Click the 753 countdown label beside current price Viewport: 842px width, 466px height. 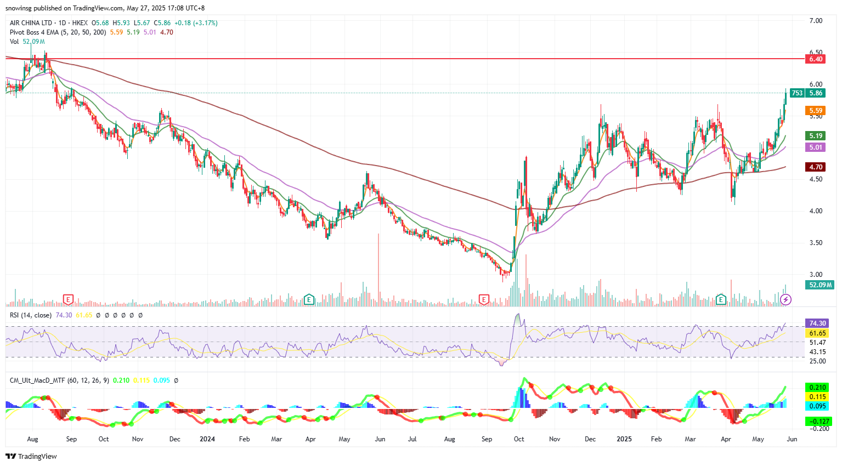click(797, 93)
